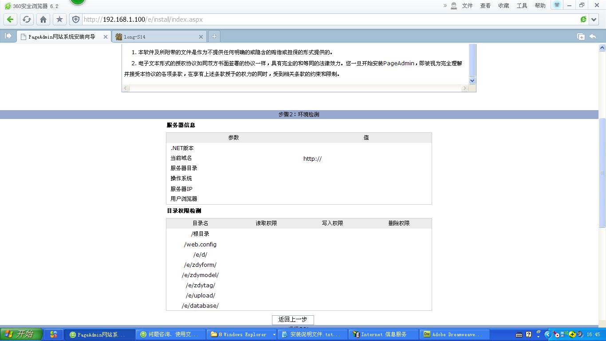Go to the browser home page icon

tap(43, 20)
